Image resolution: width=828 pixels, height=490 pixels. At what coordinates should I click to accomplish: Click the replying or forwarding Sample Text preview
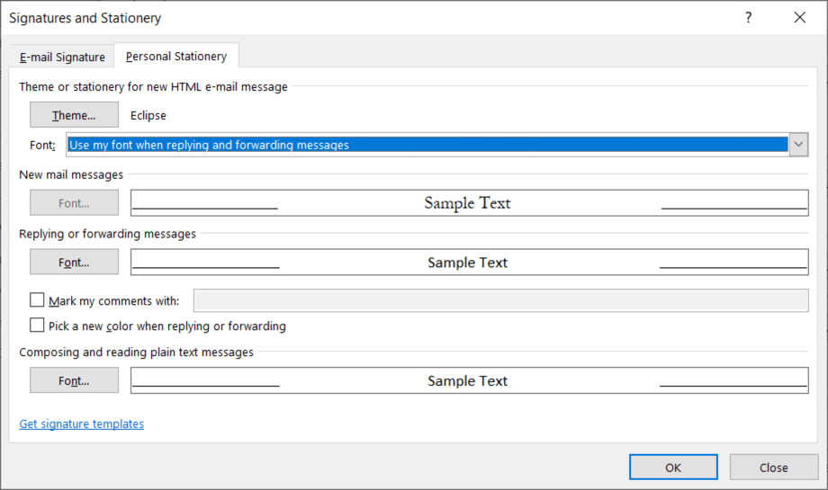click(x=469, y=263)
